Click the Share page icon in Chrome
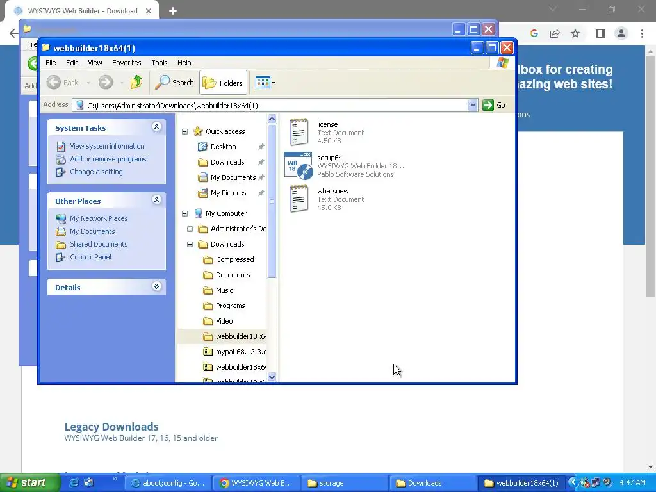Viewport: 656px width, 492px height. pos(555,33)
